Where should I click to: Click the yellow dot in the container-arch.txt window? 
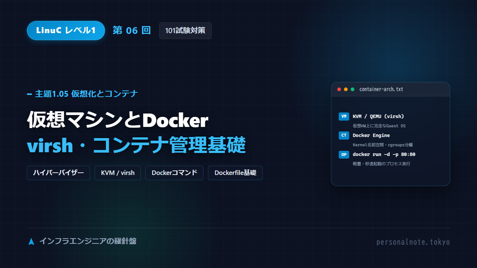346,89
